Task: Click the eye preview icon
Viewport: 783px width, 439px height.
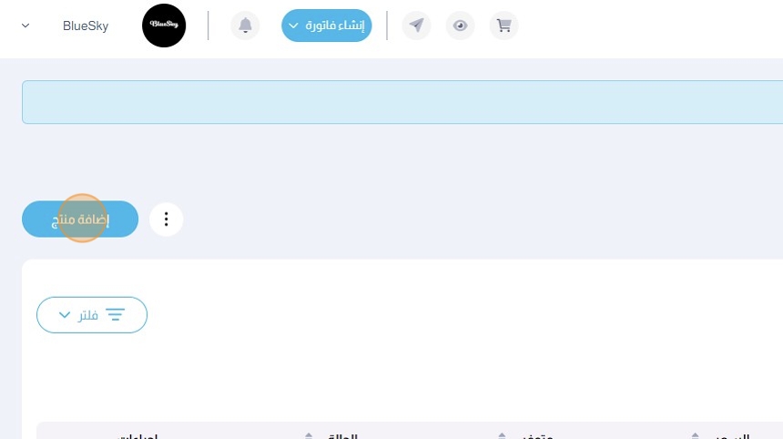Action: click(x=461, y=26)
